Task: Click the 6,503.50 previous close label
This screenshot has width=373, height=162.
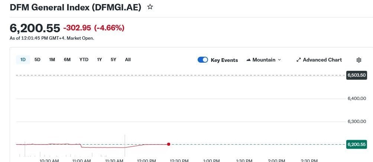Action: 357,75
